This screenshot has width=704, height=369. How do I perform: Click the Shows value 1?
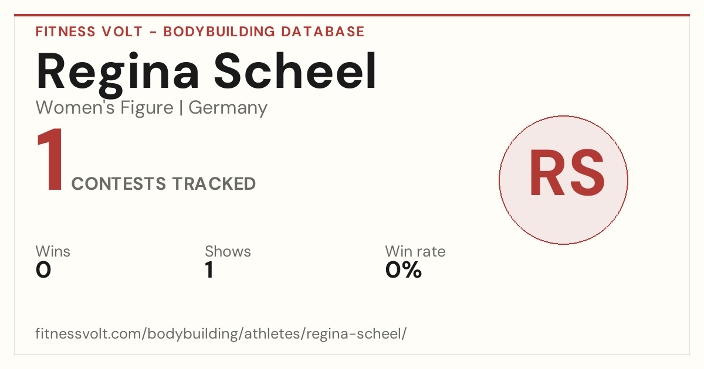click(209, 270)
